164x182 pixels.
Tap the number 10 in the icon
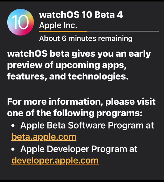20,22
